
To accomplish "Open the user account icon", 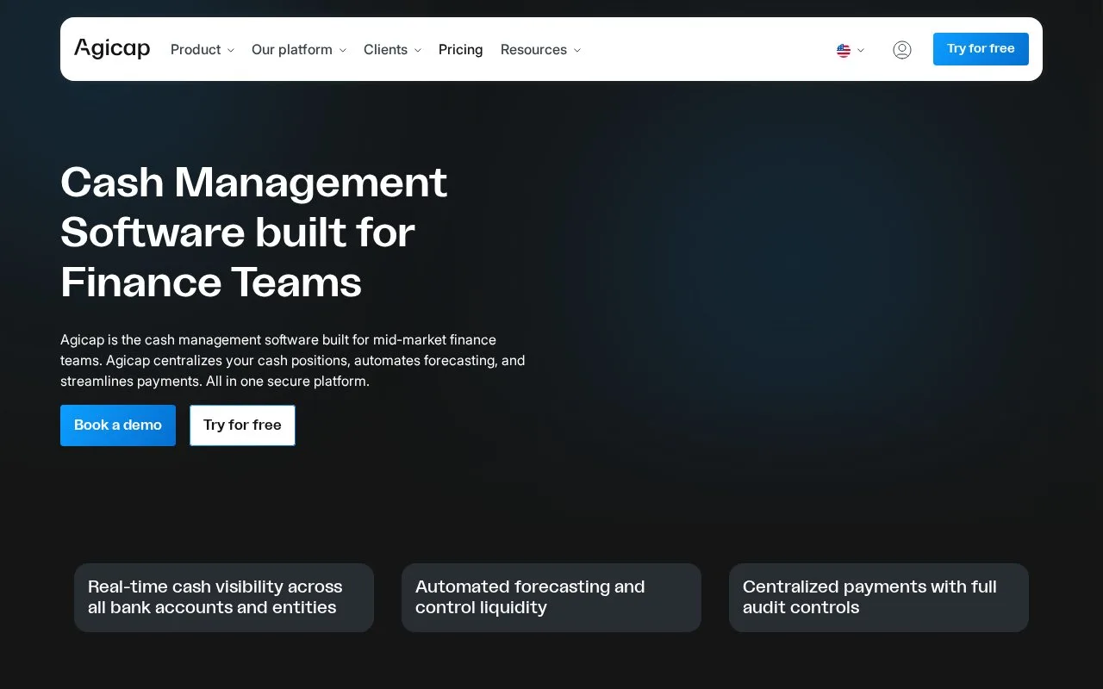I will click(902, 50).
